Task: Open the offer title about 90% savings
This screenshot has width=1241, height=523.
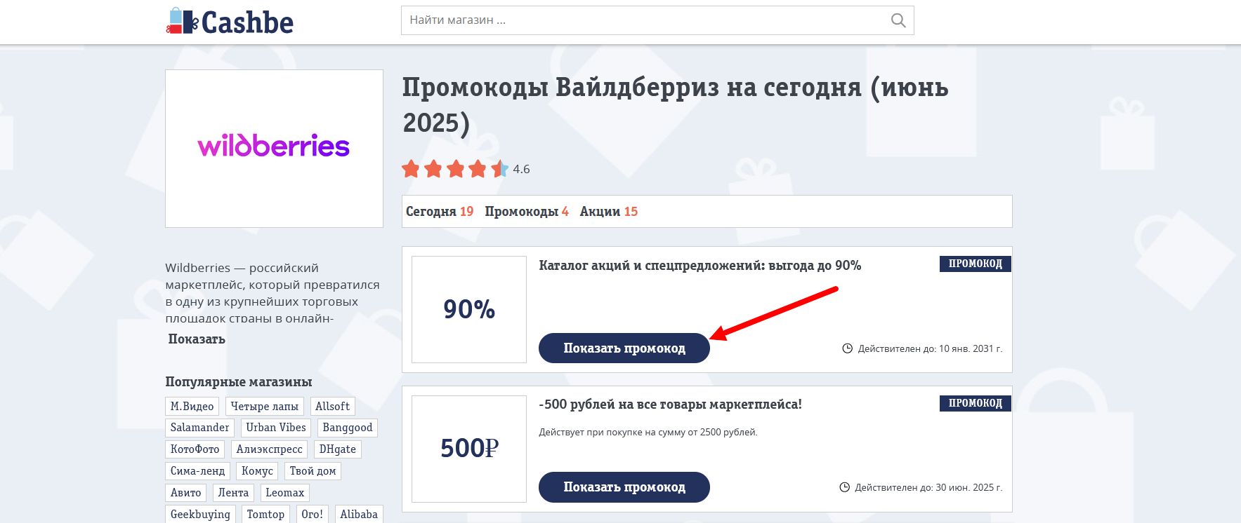Action: 700,266
